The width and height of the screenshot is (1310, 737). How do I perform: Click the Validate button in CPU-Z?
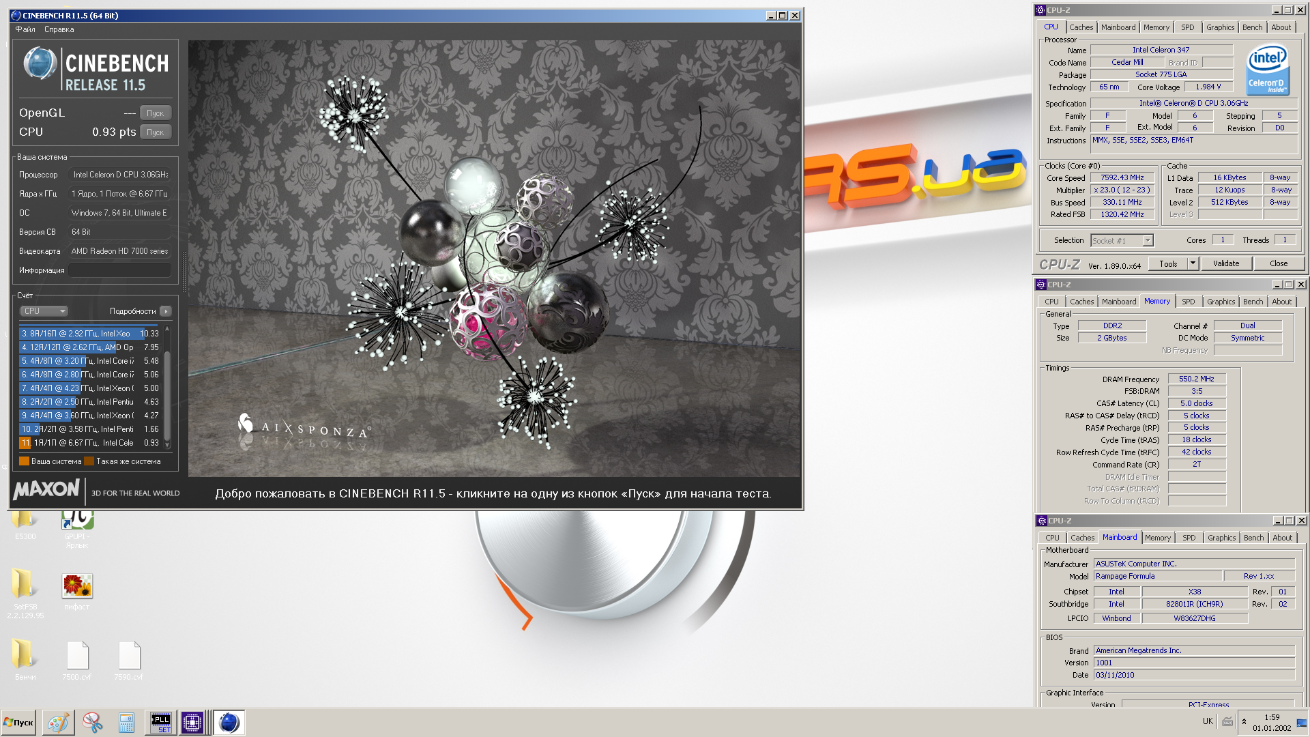1226,264
